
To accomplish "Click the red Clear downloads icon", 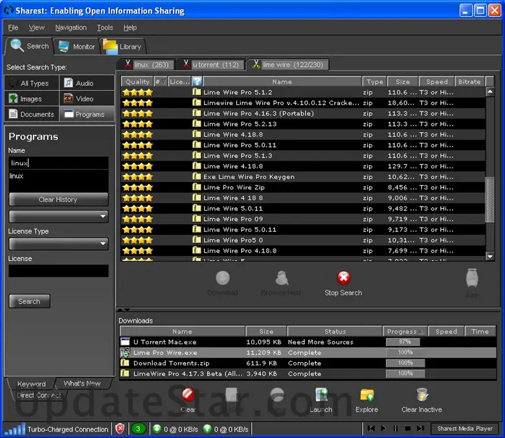I will point(188,396).
